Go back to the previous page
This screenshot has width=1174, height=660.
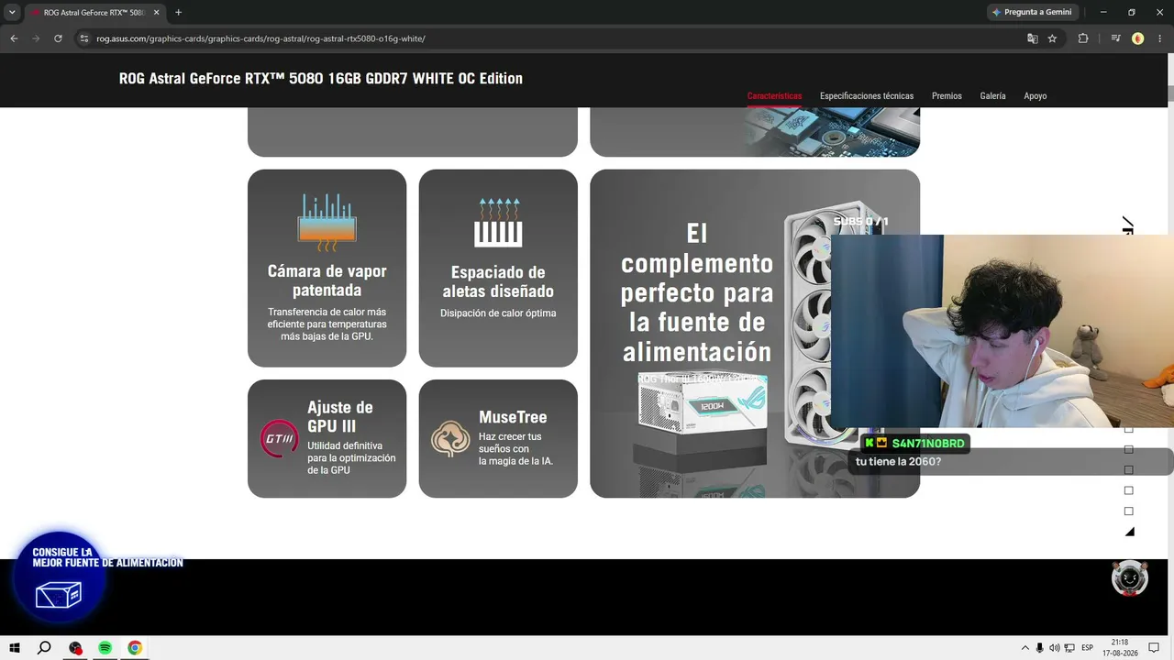[x=14, y=38]
